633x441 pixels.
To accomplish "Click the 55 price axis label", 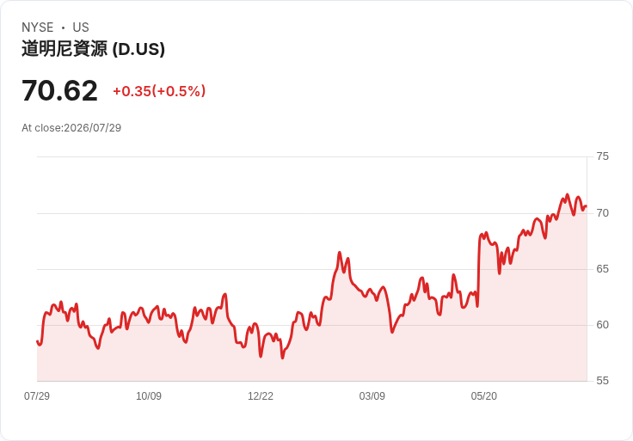I will pos(602,381).
